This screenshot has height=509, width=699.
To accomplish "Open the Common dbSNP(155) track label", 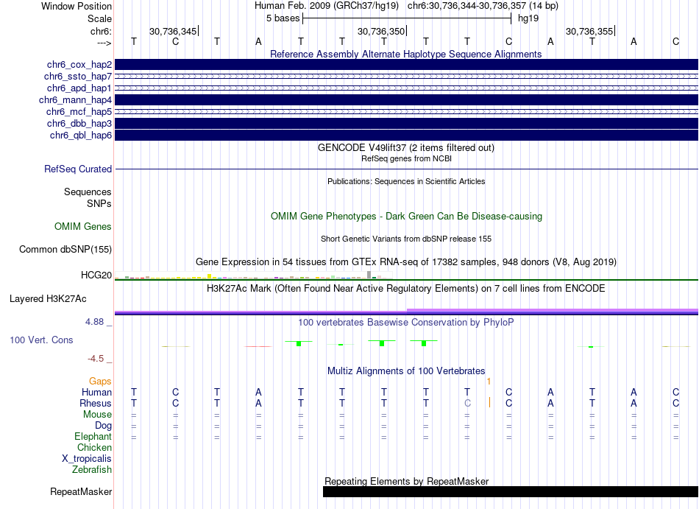I will (x=65, y=250).
